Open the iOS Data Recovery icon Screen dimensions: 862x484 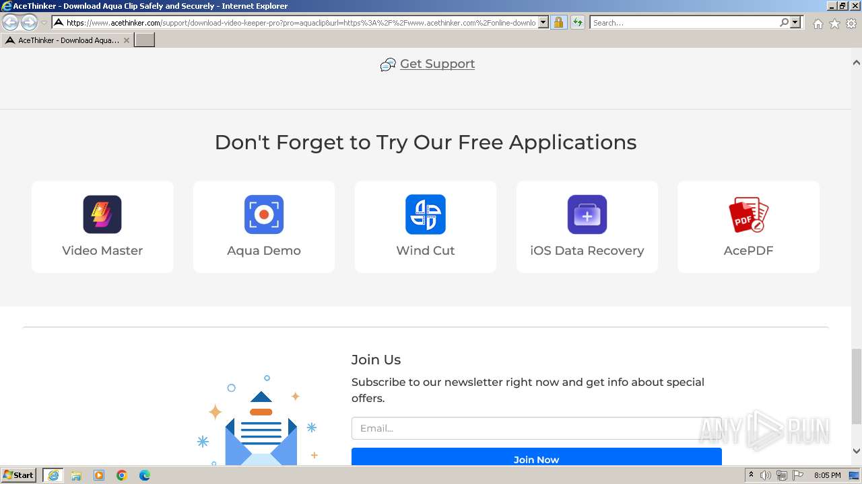(x=587, y=214)
